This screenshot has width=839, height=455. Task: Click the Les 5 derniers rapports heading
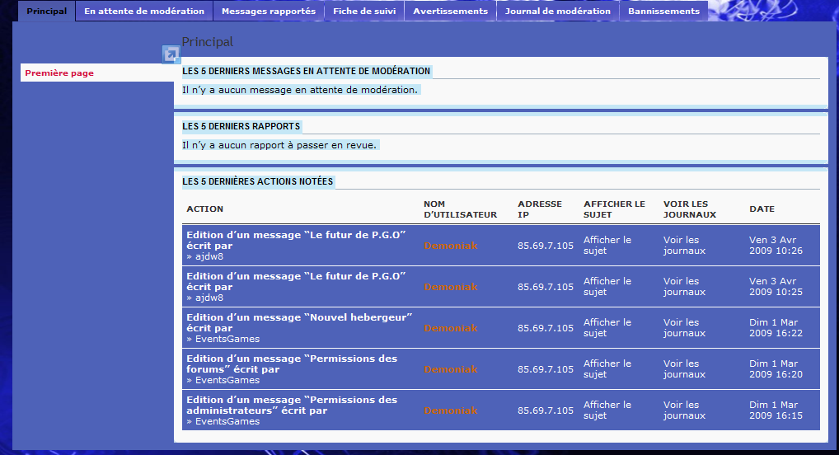(x=241, y=126)
